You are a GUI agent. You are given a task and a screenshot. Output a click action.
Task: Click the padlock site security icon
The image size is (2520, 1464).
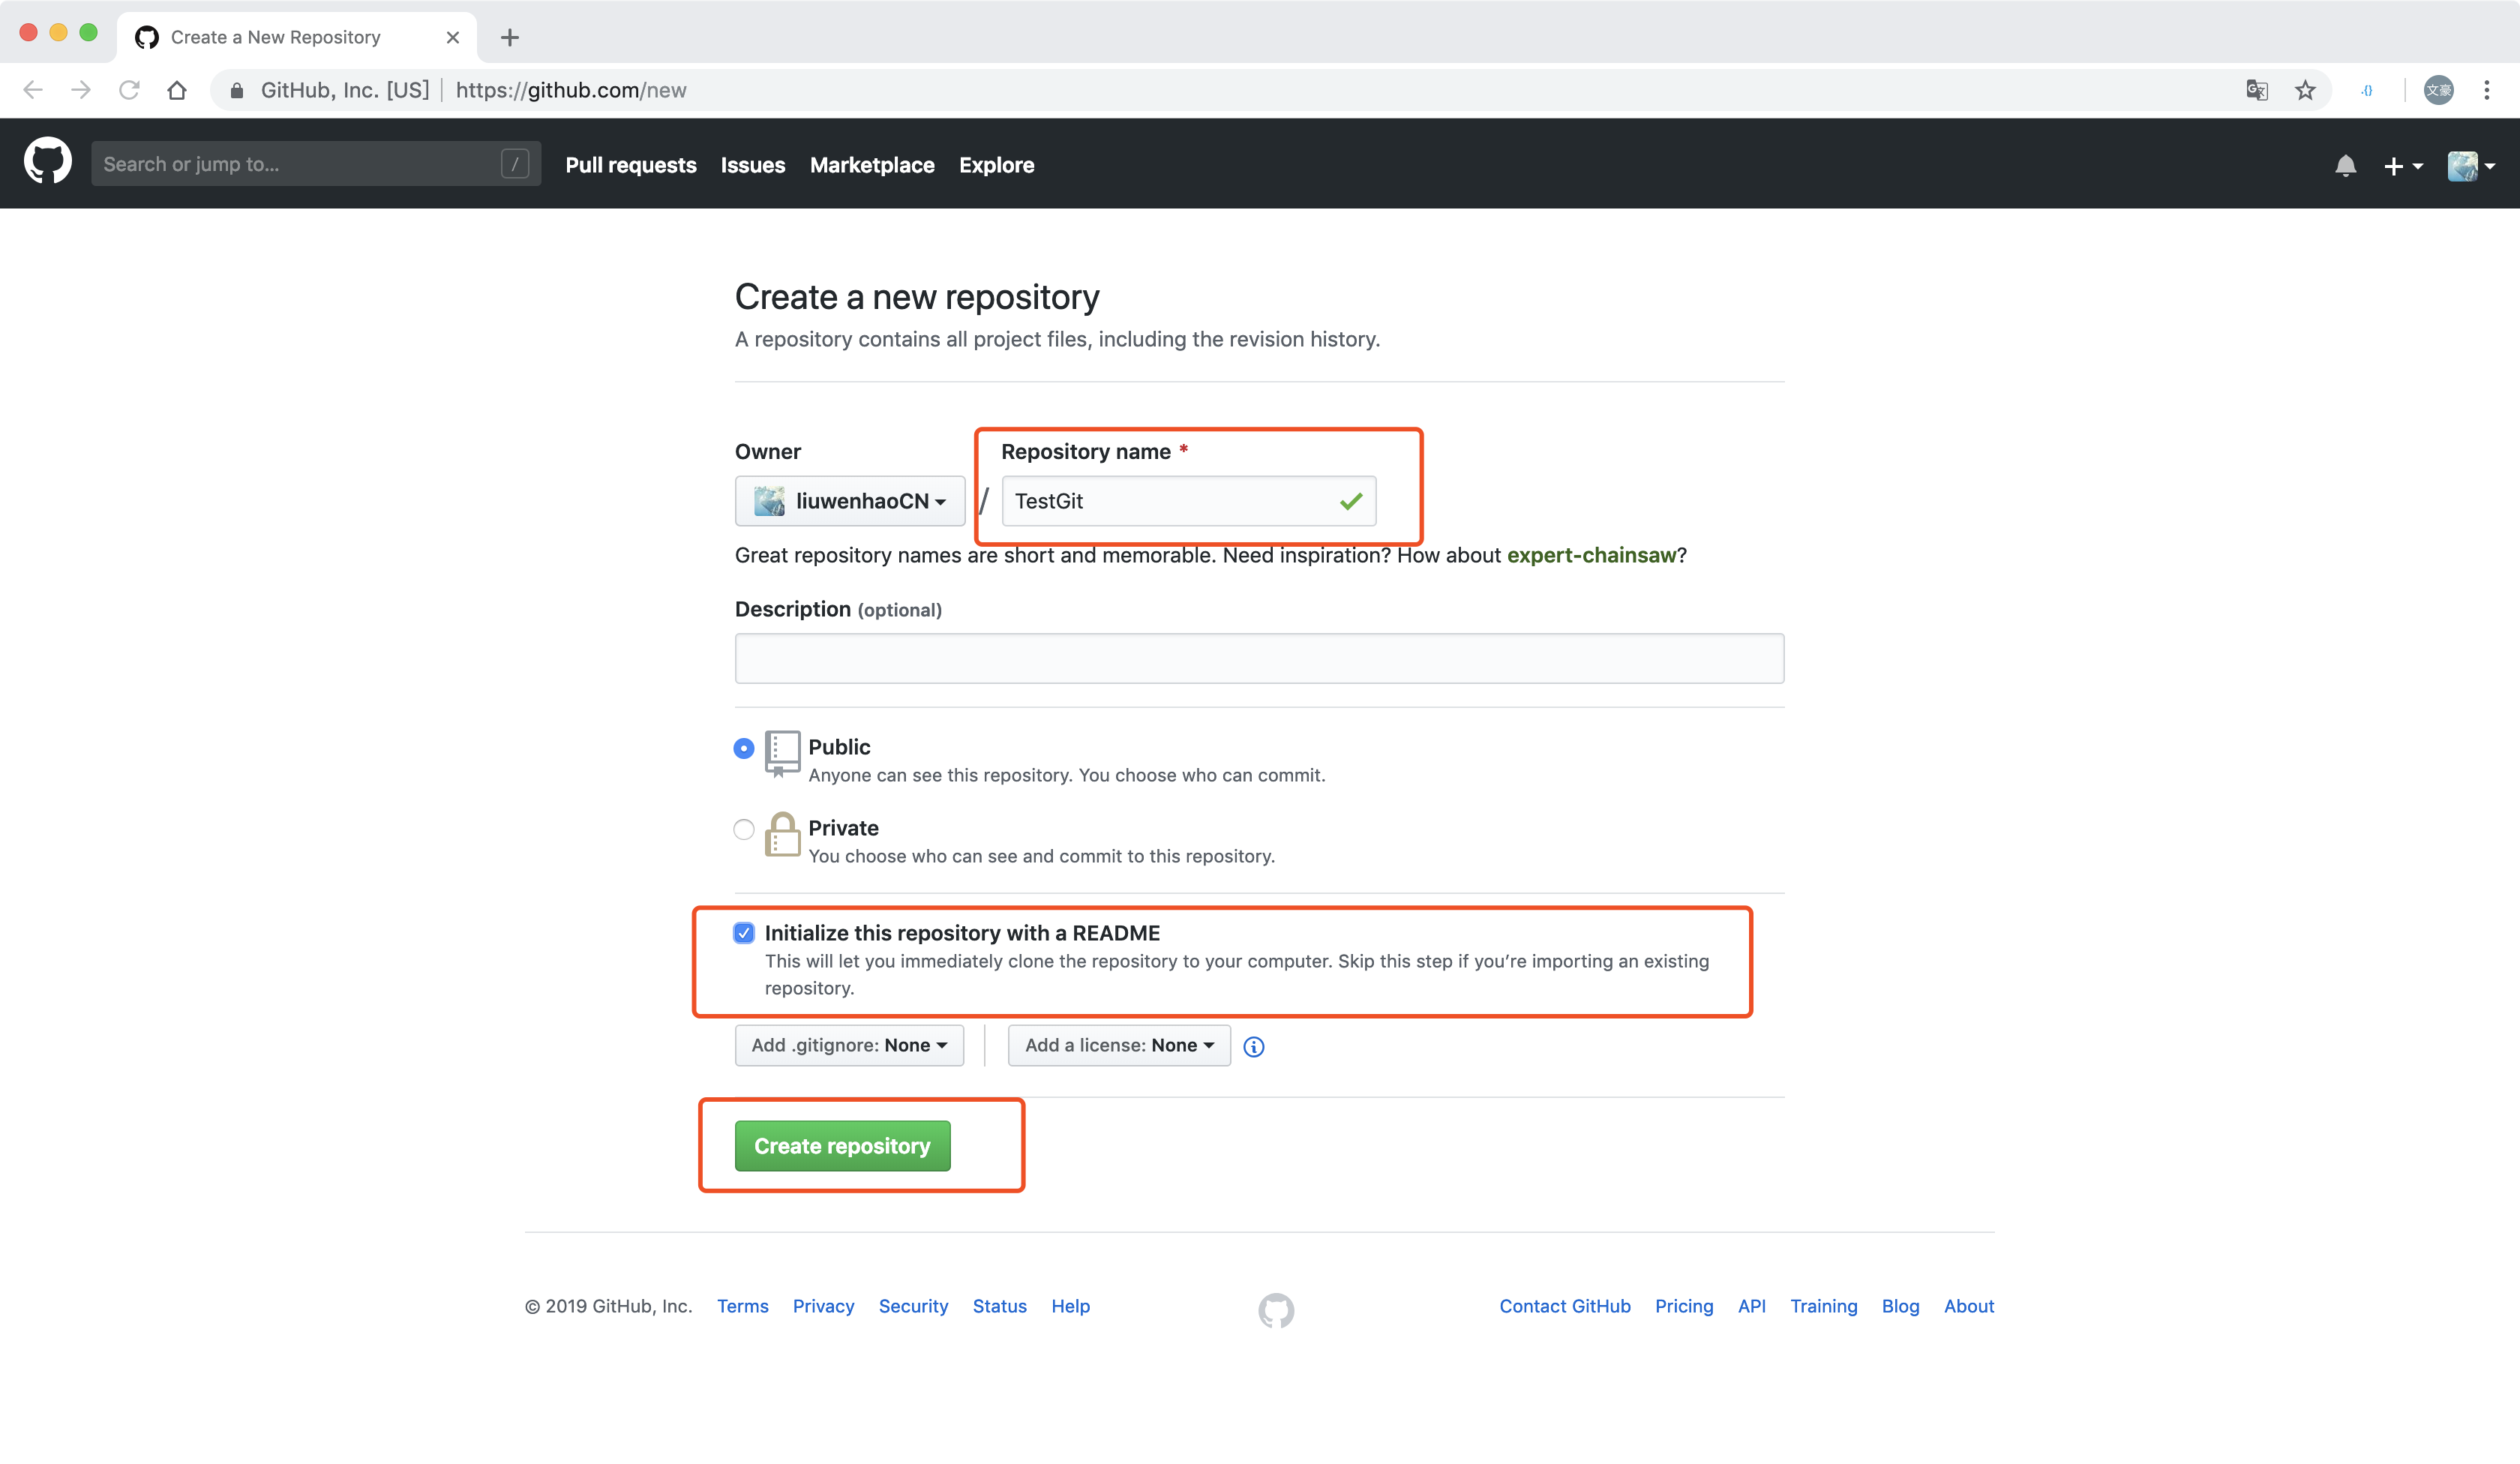(237, 90)
